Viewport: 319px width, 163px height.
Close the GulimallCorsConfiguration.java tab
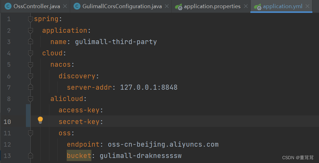coord(167,6)
